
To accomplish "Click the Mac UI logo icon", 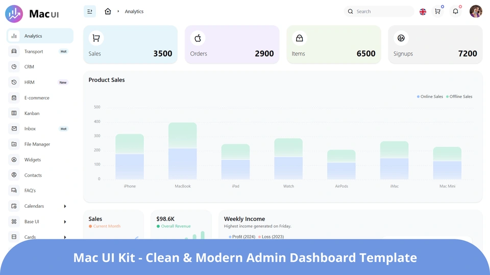I will [x=14, y=14].
